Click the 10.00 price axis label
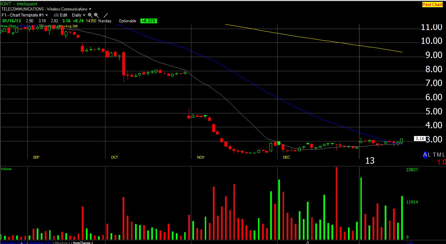Screen dimensions: 446x244 pyautogui.click(x=432, y=41)
